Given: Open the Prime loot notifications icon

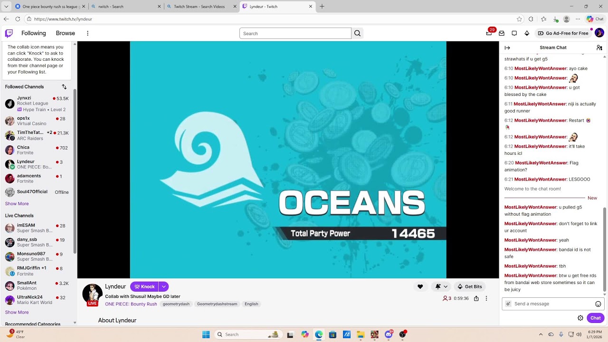Looking at the screenshot, I should pyautogui.click(x=489, y=33).
